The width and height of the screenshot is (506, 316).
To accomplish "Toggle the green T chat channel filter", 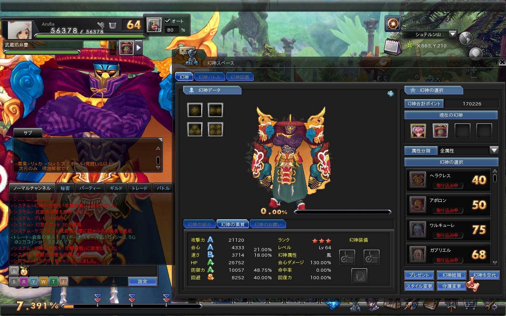I will coord(53,281).
